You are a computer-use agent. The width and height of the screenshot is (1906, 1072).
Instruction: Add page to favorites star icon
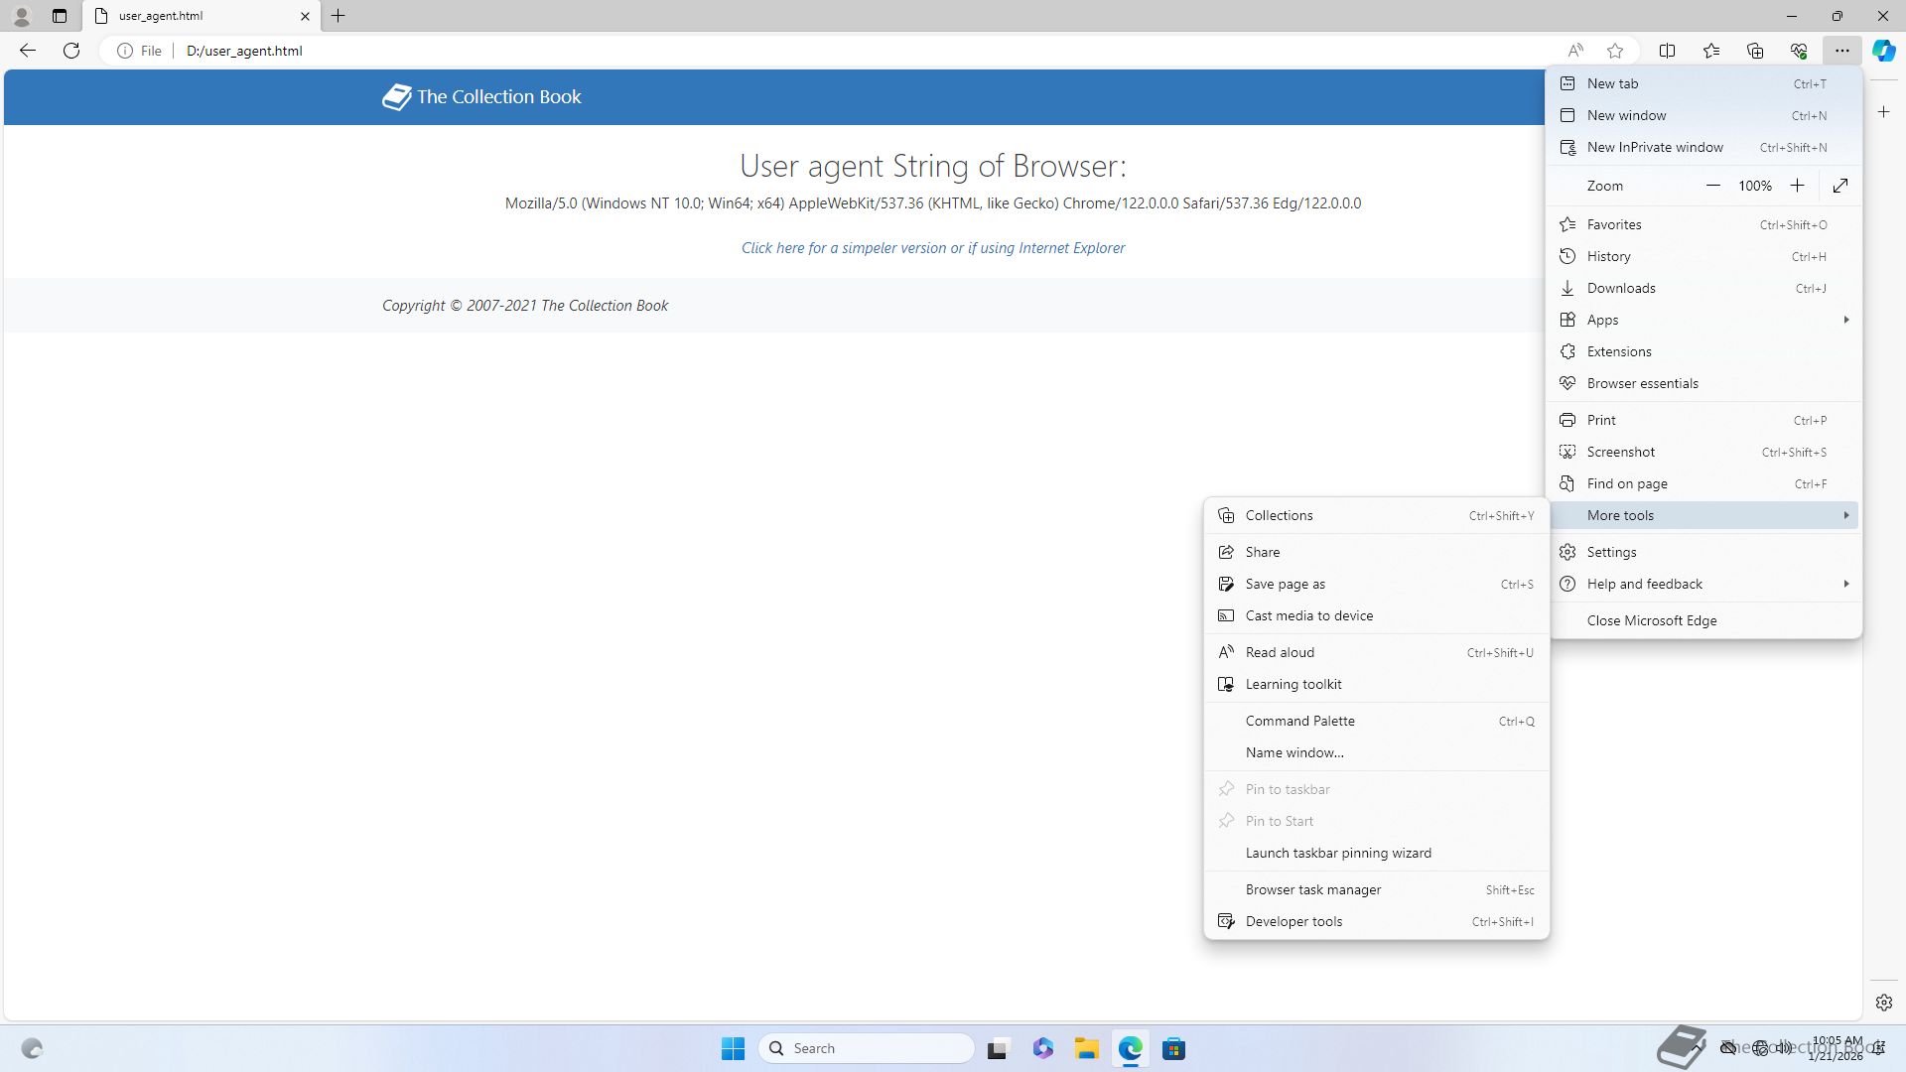pyautogui.click(x=1615, y=51)
